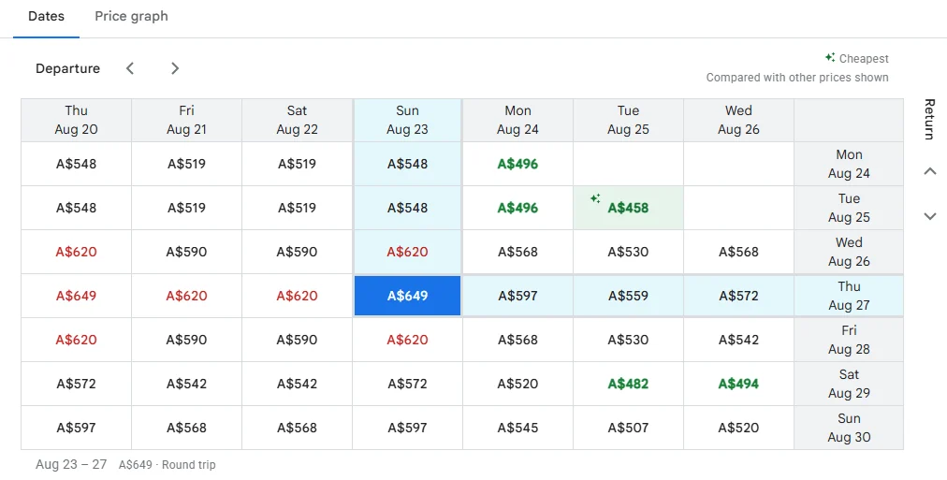Select the highlighted A$649 fare, Aug 23–27
The width and height of the screenshot is (947, 480).
point(408,296)
